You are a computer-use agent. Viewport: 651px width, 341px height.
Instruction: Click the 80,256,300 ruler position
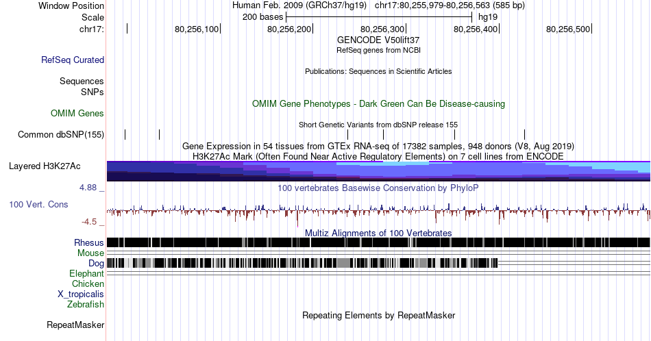[382, 29]
